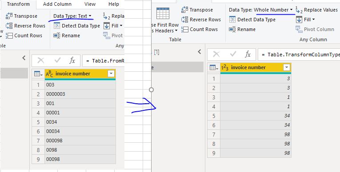Open the Fill dropdown in right window
This screenshot has width=340, height=172.
point(305,20)
